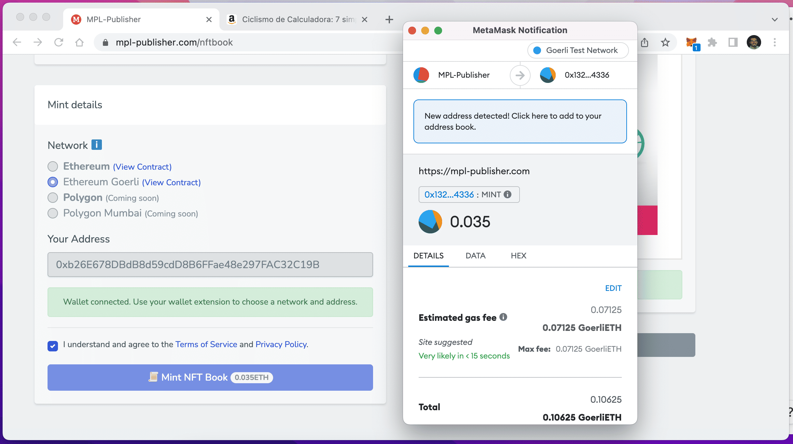The image size is (793, 444).
Task: Click the 0x132...4336 contract address link
Action: pyautogui.click(x=449, y=194)
